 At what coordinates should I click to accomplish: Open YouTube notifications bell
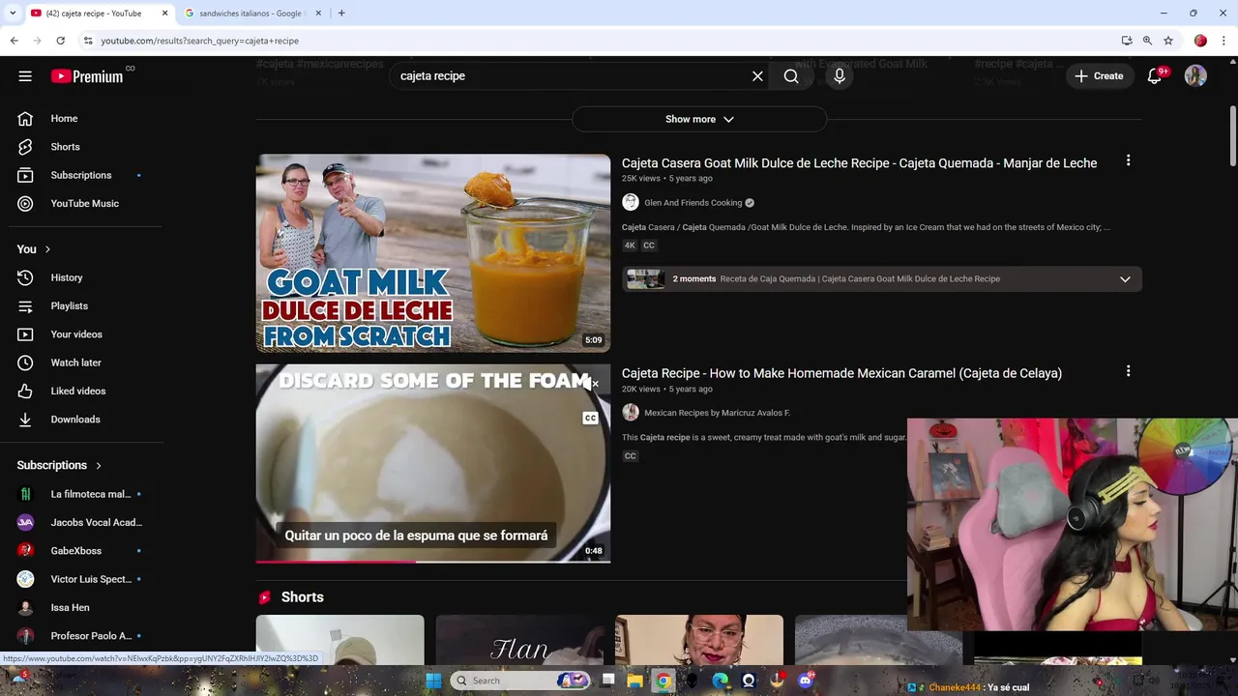tap(1154, 76)
